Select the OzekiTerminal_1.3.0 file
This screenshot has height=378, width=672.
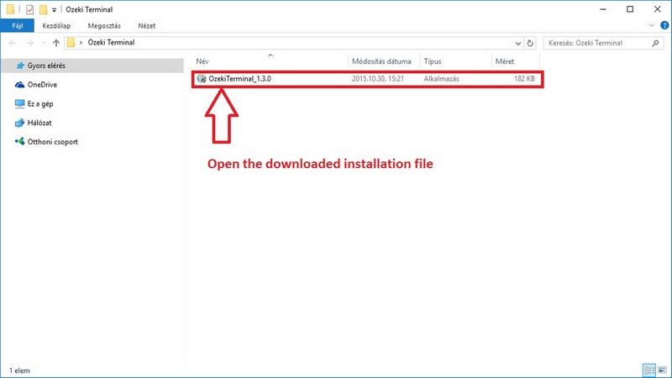[x=239, y=79]
